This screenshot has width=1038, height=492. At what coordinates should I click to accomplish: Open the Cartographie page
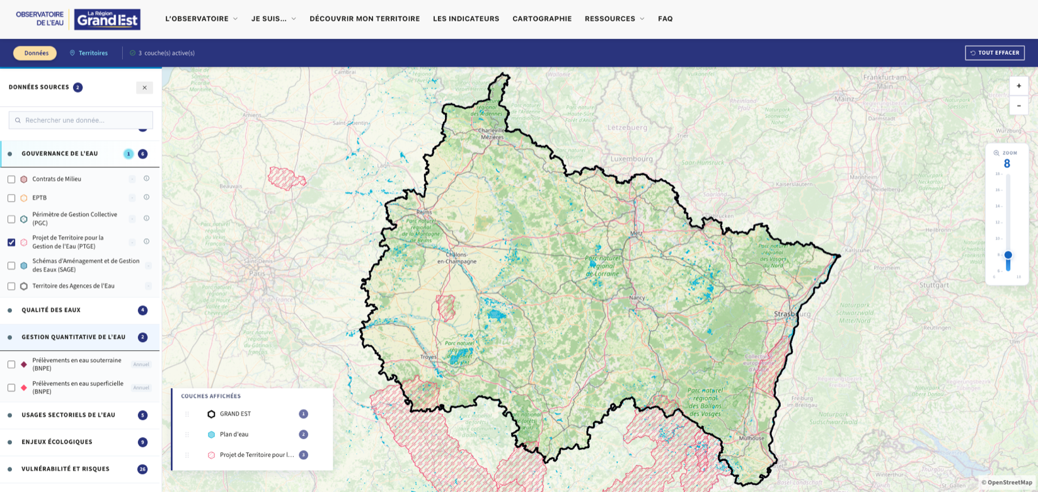[542, 19]
